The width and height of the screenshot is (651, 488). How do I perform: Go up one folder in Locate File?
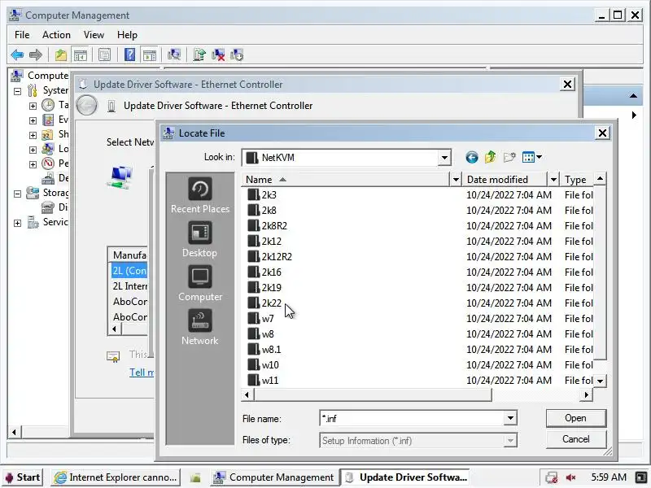pyautogui.click(x=491, y=157)
